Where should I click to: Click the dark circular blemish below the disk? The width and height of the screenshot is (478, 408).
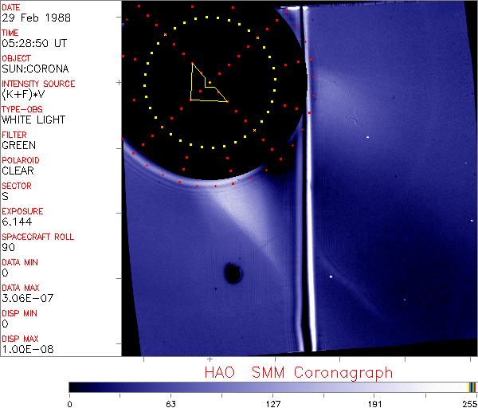(233, 273)
